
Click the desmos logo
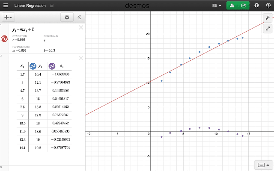click(x=137, y=6)
